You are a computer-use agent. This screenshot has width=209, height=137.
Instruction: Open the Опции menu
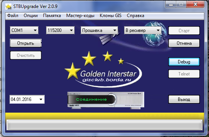31,16
